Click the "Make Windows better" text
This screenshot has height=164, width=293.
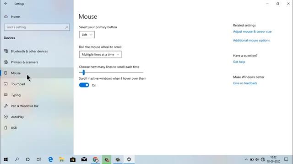[x=249, y=77]
